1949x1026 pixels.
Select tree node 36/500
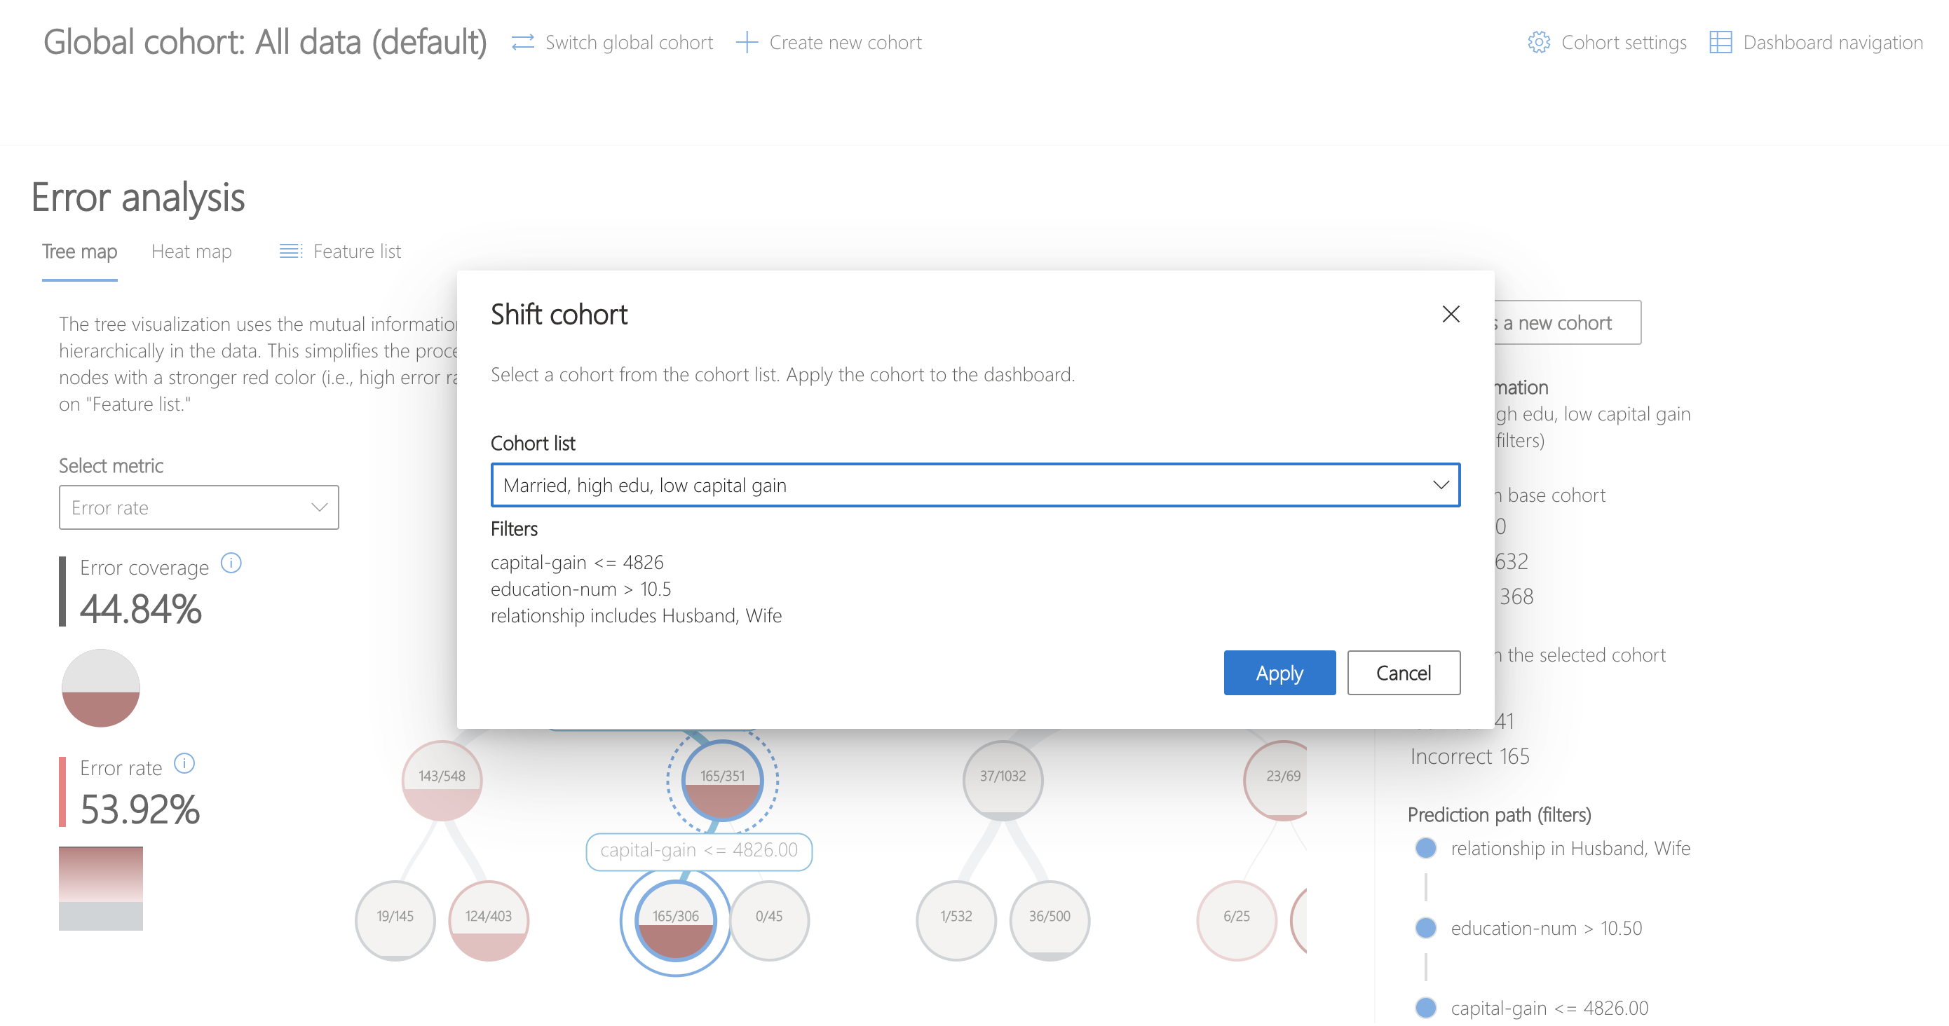tap(1050, 920)
